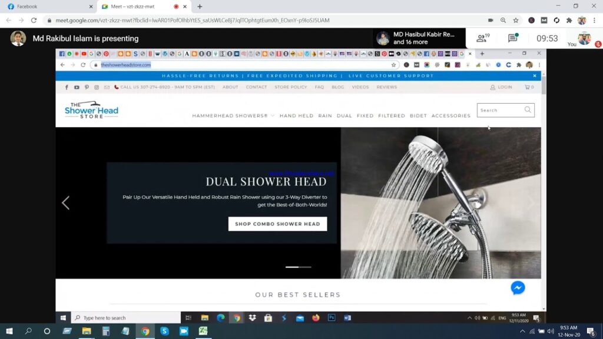Image resolution: width=603 pixels, height=339 pixels.
Task: Open the Blog link
Action: coord(337,87)
